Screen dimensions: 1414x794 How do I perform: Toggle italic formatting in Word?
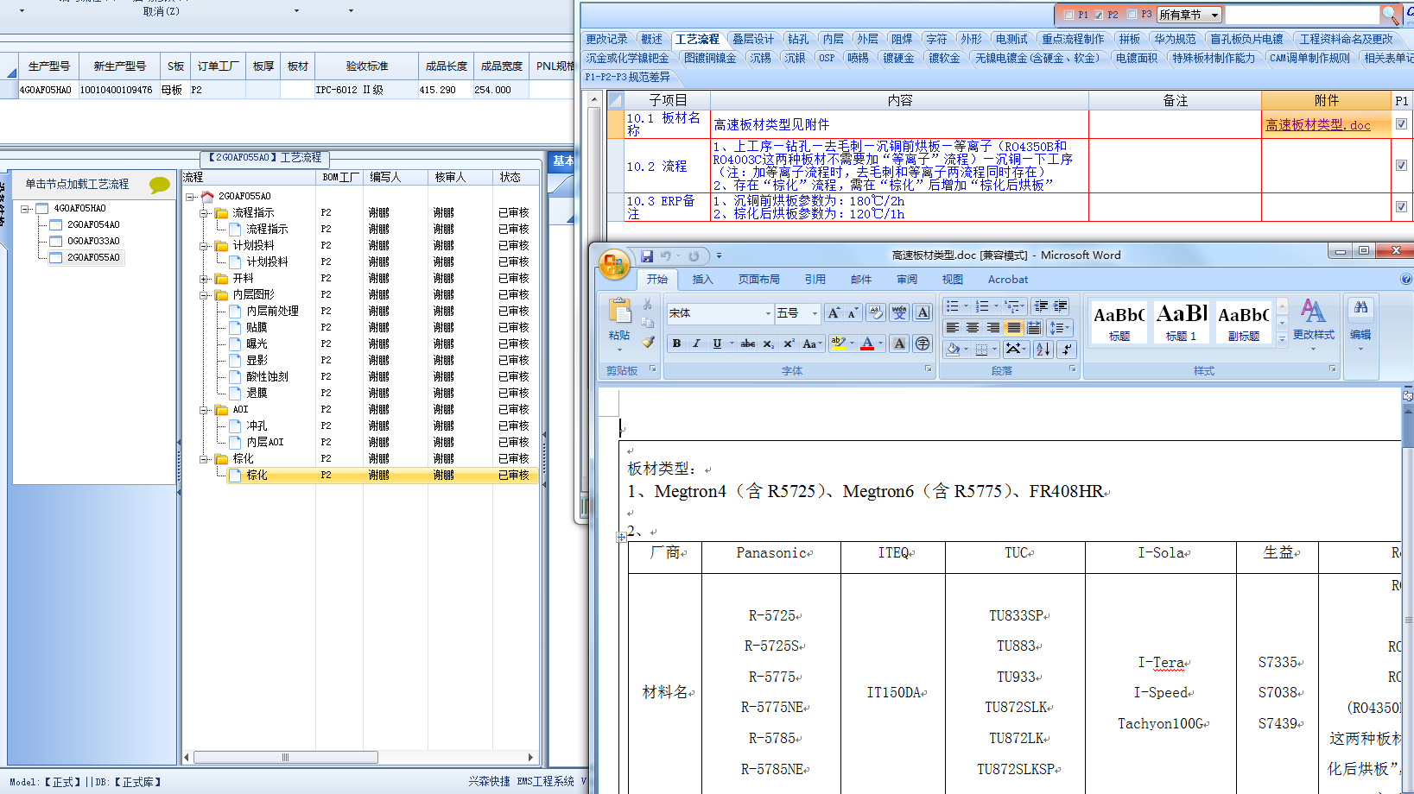pos(696,343)
